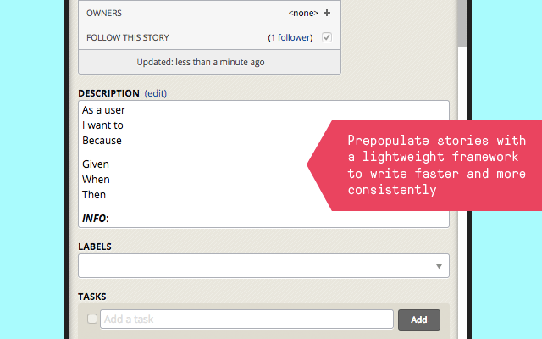This screenshot has width=542, height=339.
Task: Click the OWNERS row label
Action: (106, 13)
